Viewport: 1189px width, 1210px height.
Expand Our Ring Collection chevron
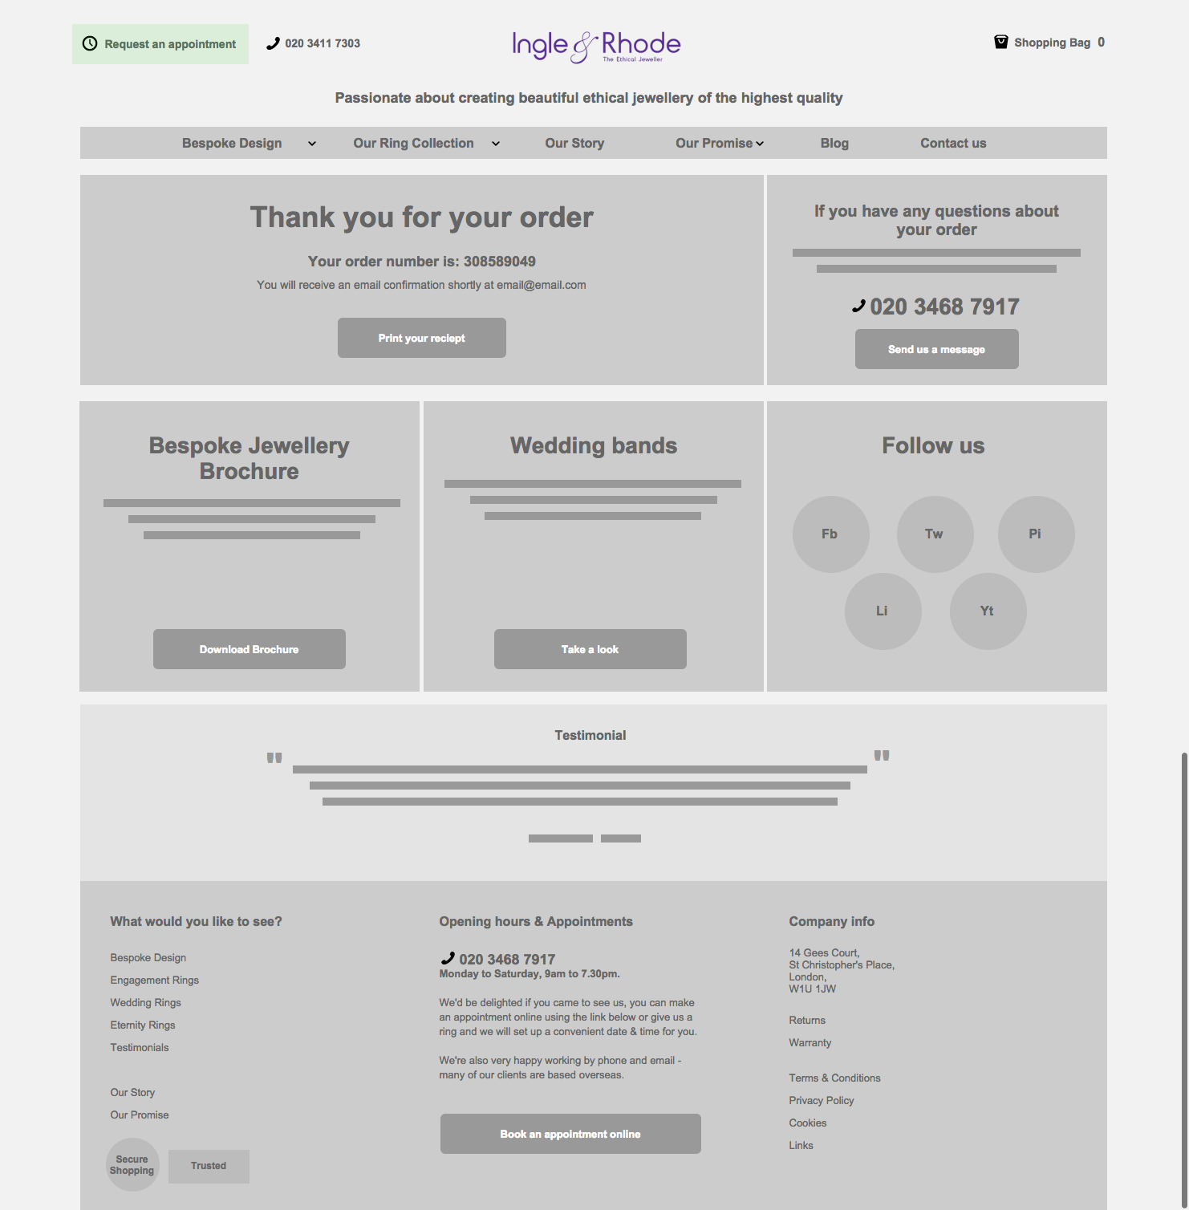pyautogui.click(x=496, y=144)
